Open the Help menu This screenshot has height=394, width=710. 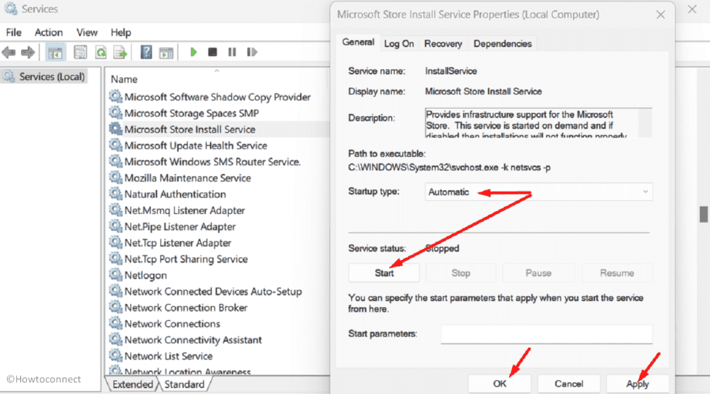coord(121,33)
